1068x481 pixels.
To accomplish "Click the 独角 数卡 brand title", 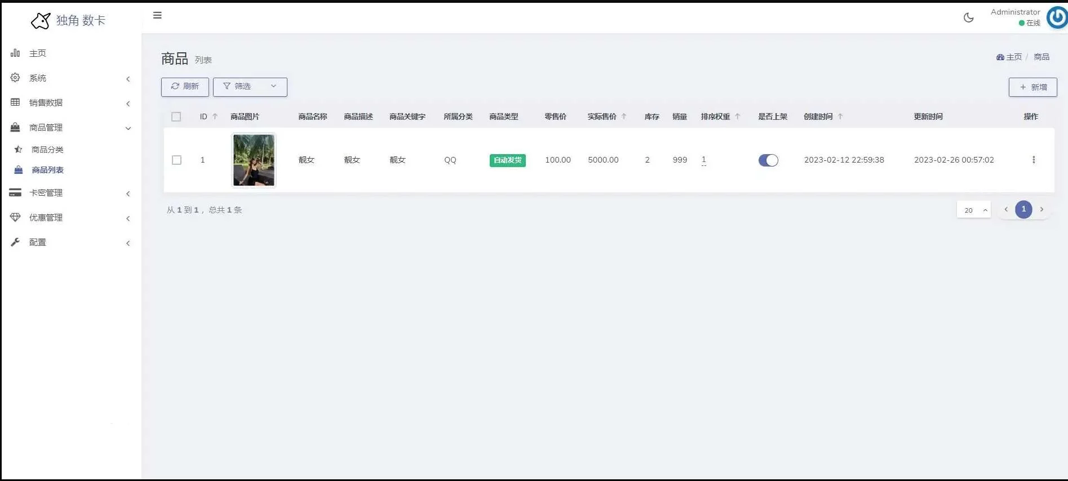I will [x=81, y=21].
